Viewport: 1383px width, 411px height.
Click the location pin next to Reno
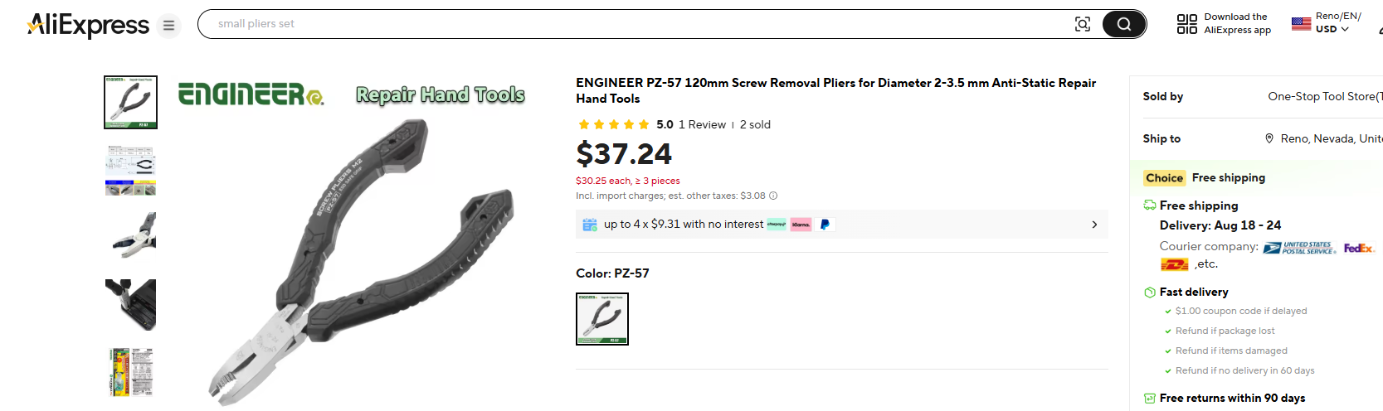pos(1269,138)
